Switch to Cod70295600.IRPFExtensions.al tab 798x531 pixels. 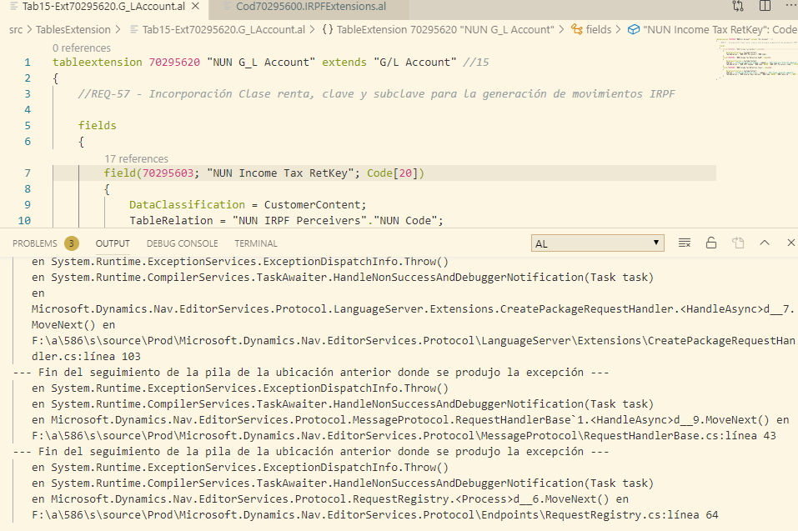click(x=311, y=7)
